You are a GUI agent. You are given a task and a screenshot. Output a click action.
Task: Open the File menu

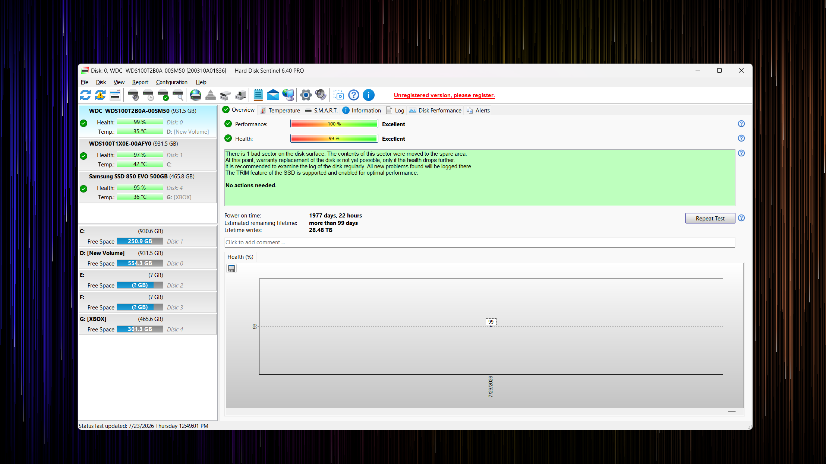click(85, 82)
